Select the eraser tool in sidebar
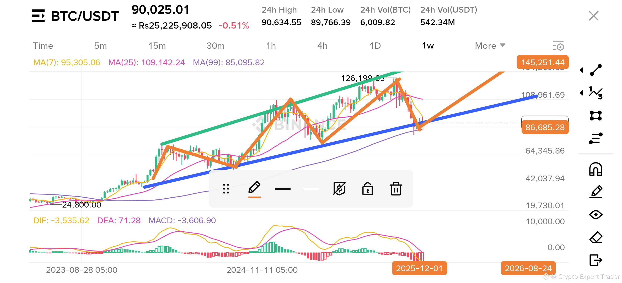 [x=596, y=237]
